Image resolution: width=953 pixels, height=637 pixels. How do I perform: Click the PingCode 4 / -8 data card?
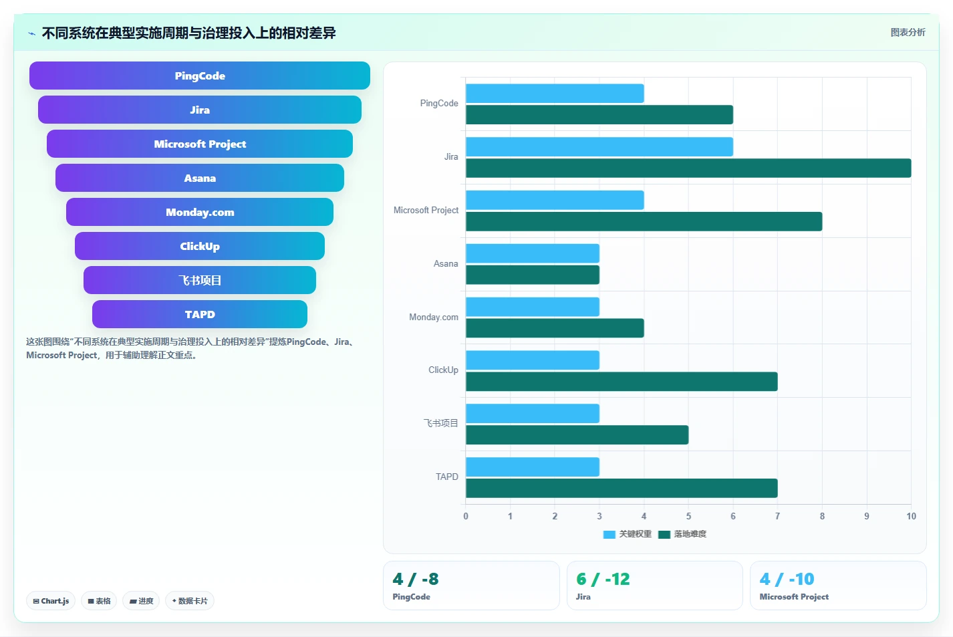(471, 586)
